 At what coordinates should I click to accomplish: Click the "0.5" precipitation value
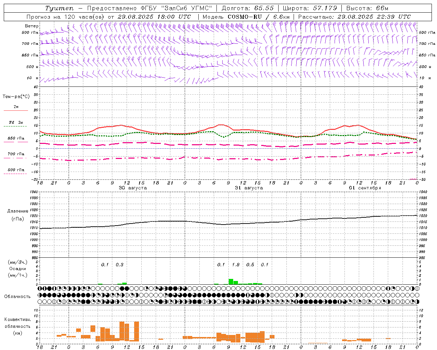[250, 265]
